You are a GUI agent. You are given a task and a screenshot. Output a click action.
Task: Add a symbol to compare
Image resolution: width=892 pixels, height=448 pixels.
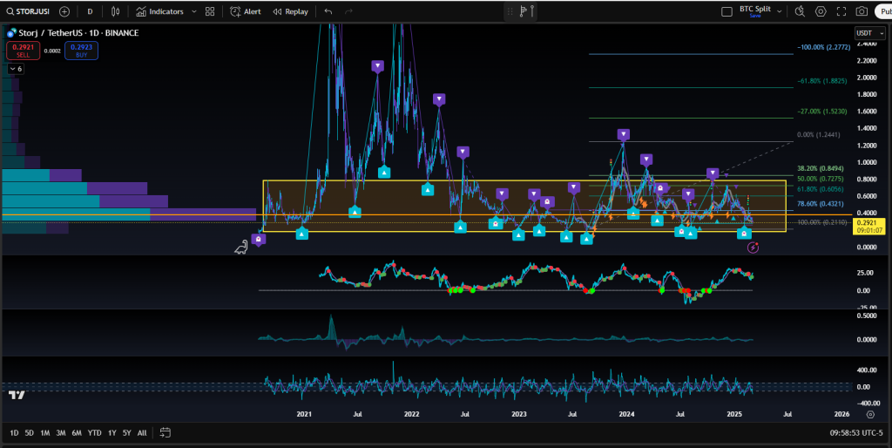click(64, 11)
